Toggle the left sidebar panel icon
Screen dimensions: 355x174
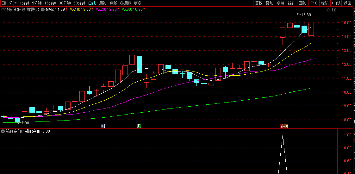(x=4, y=3)
